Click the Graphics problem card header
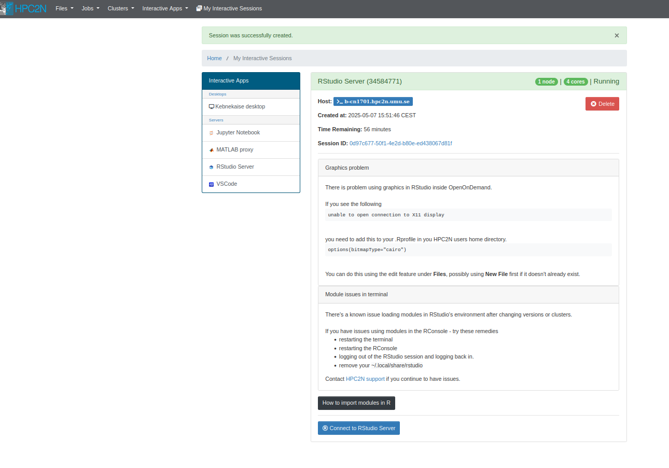Viewport: 669px width, 468px height. pos(468,168)
